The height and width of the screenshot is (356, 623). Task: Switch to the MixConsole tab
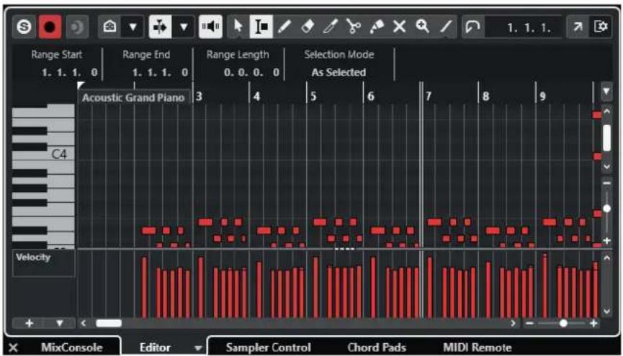pyautogui.click(x=71, y=347)
